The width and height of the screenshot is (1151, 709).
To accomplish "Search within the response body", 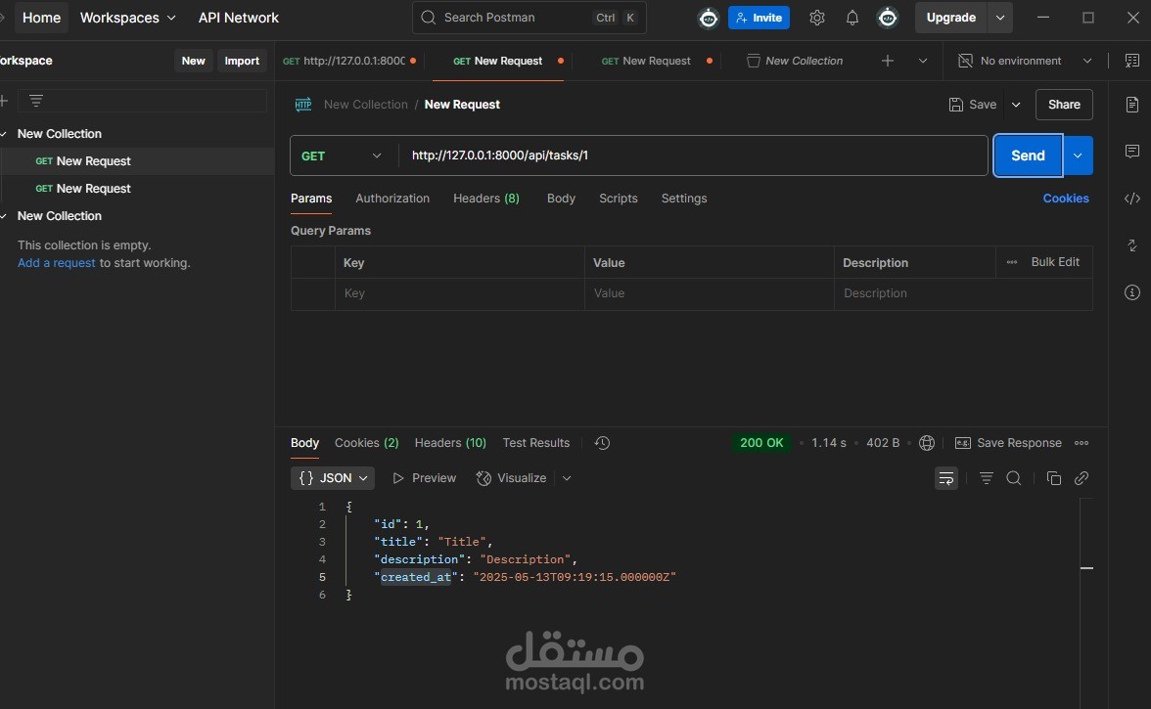I will [1014, 478].
